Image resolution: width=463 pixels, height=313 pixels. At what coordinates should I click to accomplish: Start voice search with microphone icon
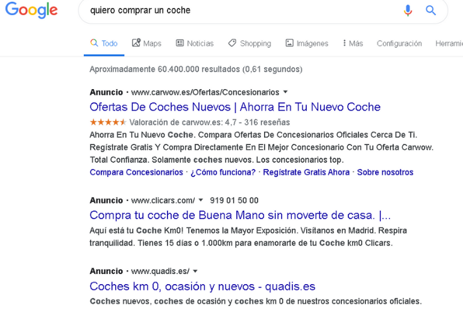point(408,10)
